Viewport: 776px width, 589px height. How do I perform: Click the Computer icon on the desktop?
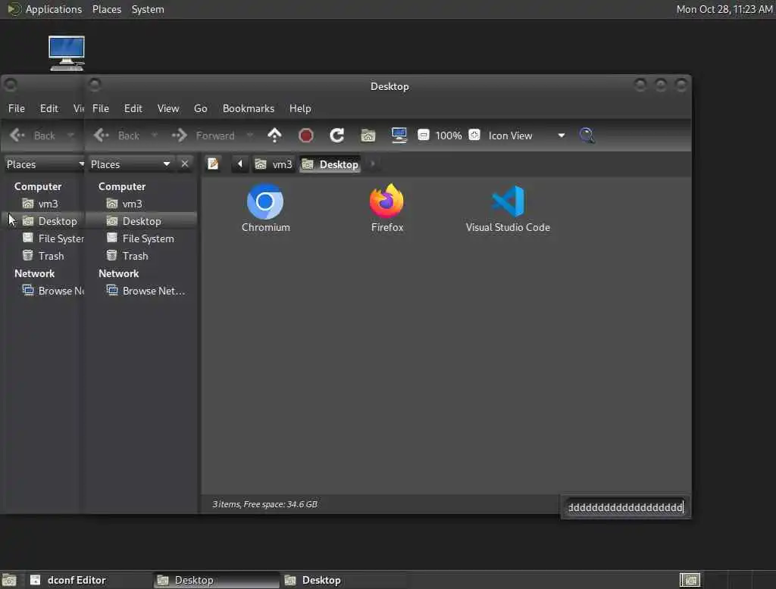tap(67, 53)
